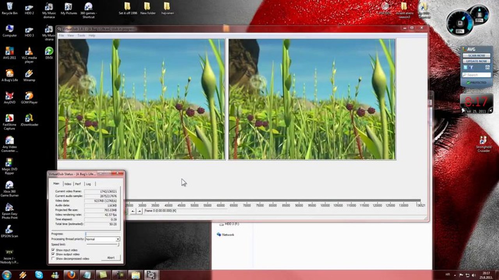
Task: Switch to the Main tab in Status
Action: [x=57, y=184]
